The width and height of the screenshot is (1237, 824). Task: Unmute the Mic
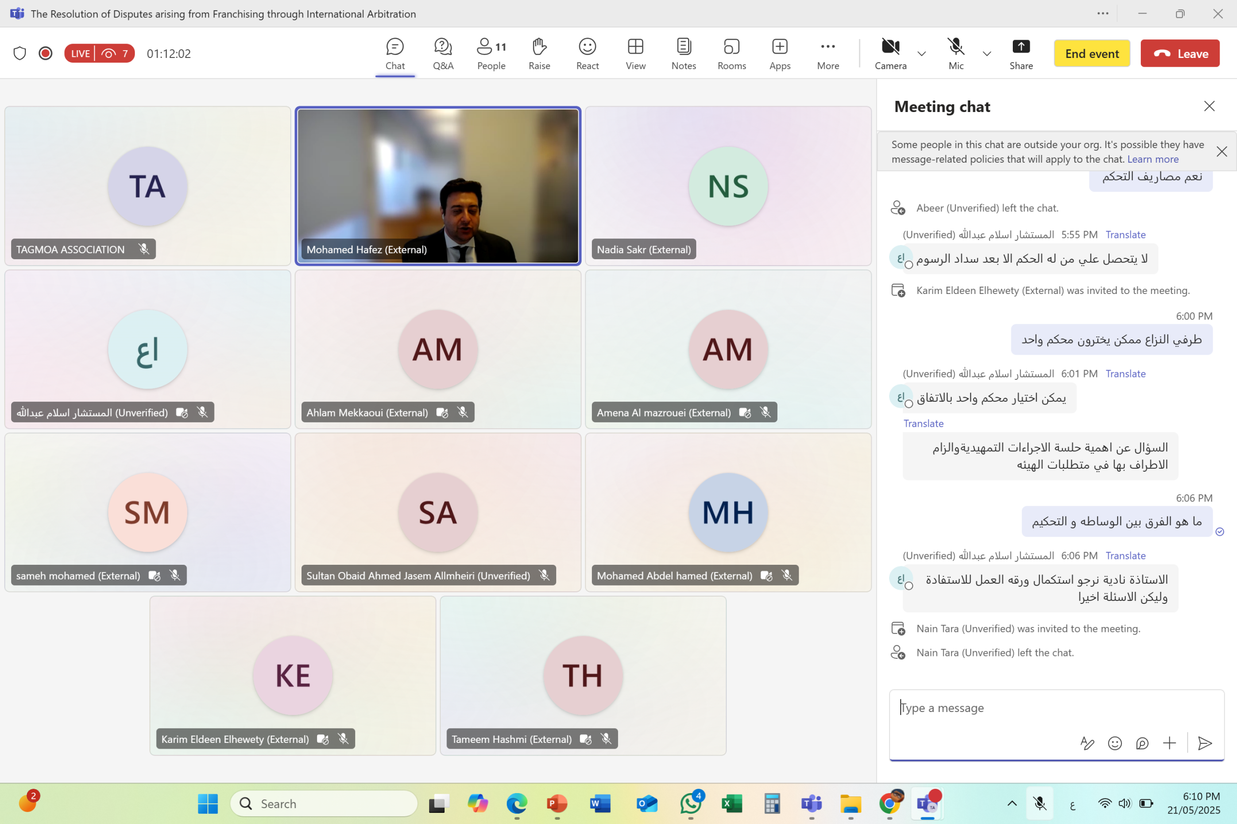[x=956, y=54]
